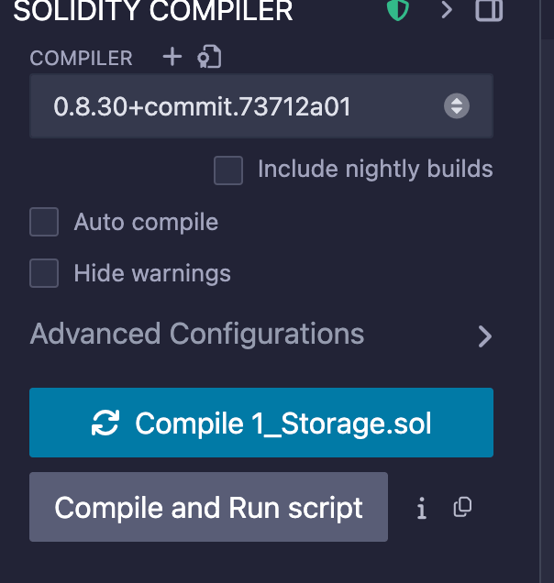Click the SOLIDITY COMPILER panel title
Viewport: 554px width, 583px height.
[x=153, y=12]
